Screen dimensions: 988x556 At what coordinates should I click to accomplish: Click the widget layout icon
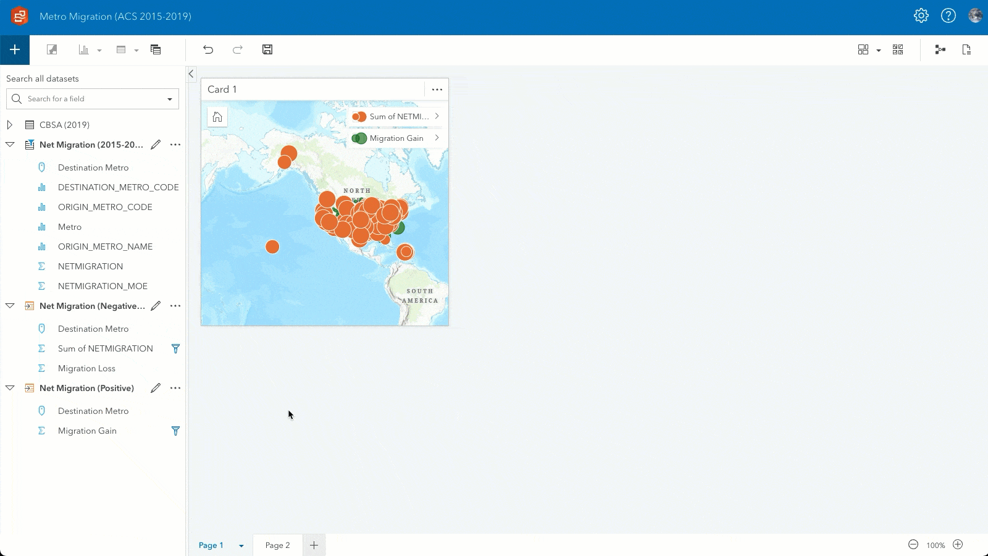[x=898, y=49]
